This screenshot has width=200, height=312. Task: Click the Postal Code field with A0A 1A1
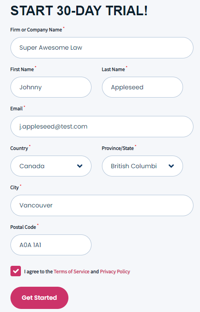point(51,245)
